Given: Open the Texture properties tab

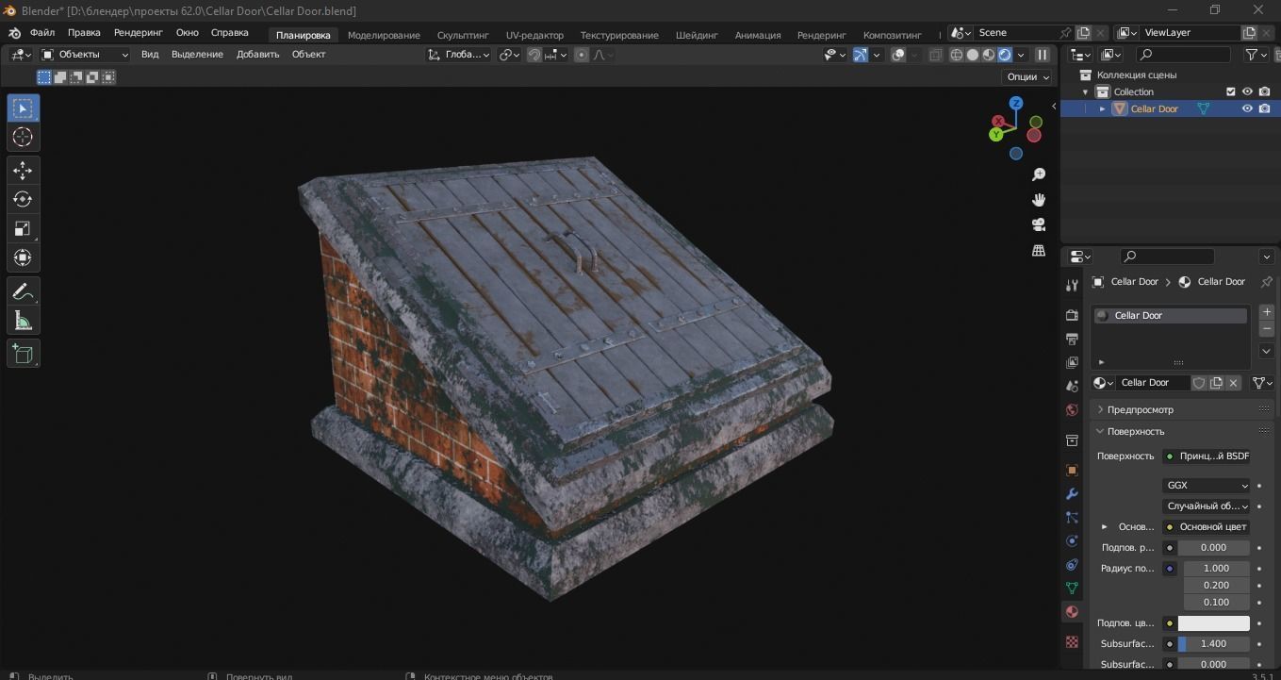Looking at the screenshot, I should [1072, 641].
